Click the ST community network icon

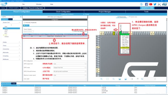[x=159, y=4]
